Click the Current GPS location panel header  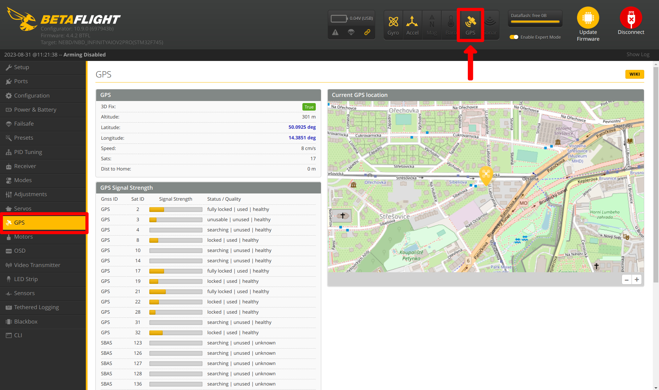coord(486,95)
